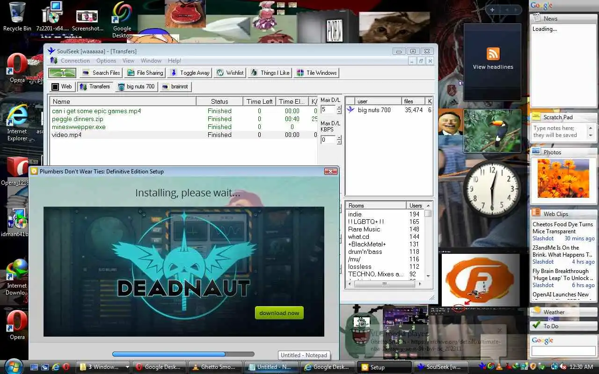Open the Help! menu

pyautogui.click(x=174, y=61)
